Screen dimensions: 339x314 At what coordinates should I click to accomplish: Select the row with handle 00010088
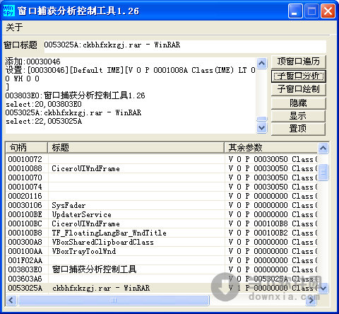162,168
